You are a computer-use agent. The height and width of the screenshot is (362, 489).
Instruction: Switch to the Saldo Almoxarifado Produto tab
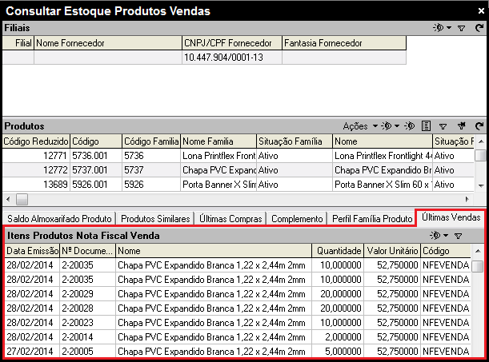59,219
